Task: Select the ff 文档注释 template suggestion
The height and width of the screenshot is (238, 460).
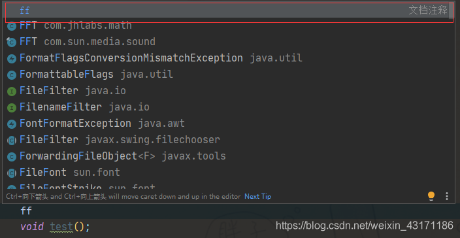Action: tap(227, 10)
